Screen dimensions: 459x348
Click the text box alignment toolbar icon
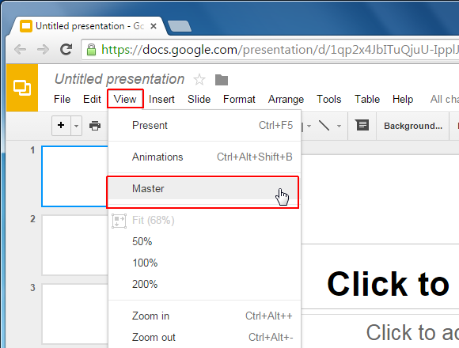(362, 125)
